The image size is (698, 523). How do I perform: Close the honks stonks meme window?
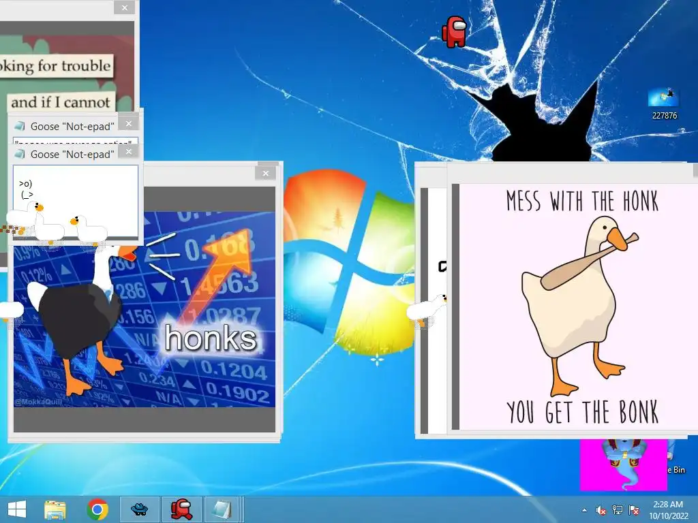click(266, 174)
